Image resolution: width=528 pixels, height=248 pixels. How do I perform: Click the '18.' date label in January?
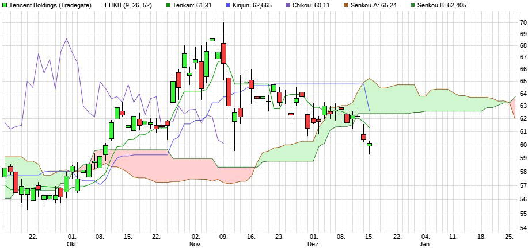481,237
